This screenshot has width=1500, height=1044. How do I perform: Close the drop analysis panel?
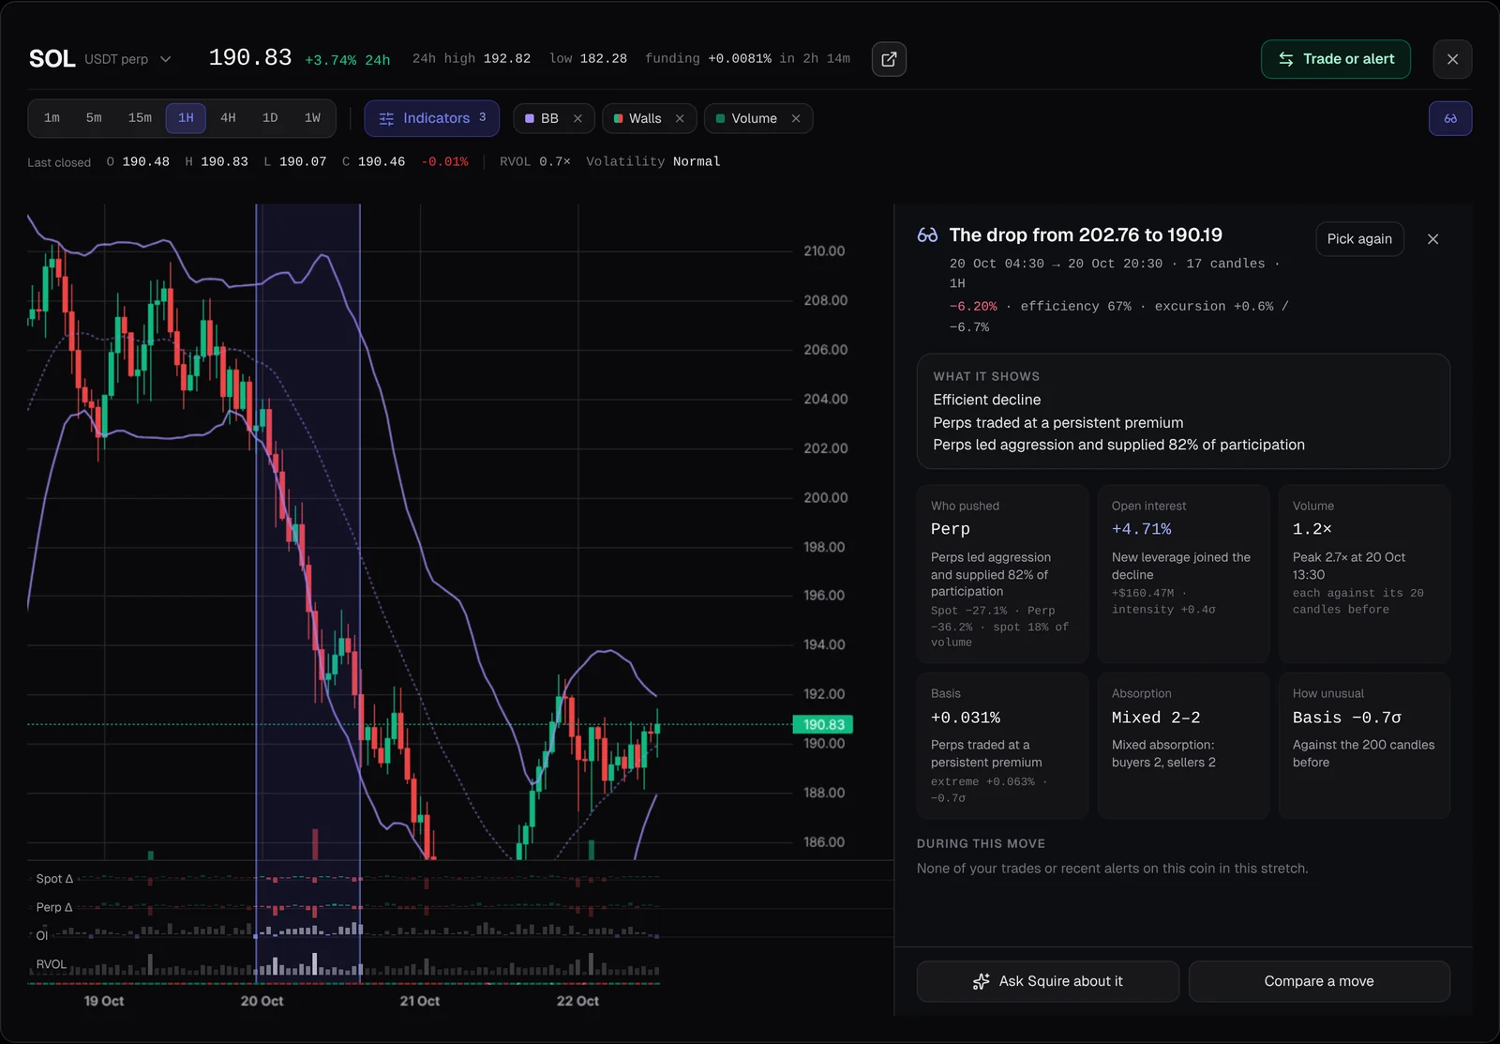click(x=1432, y=239)
